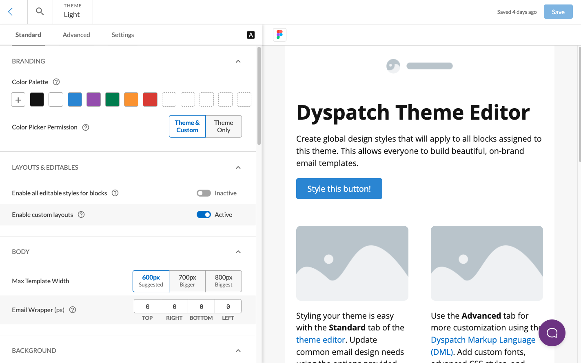Show help for Enable all editable styles

[x=115, y=193]
